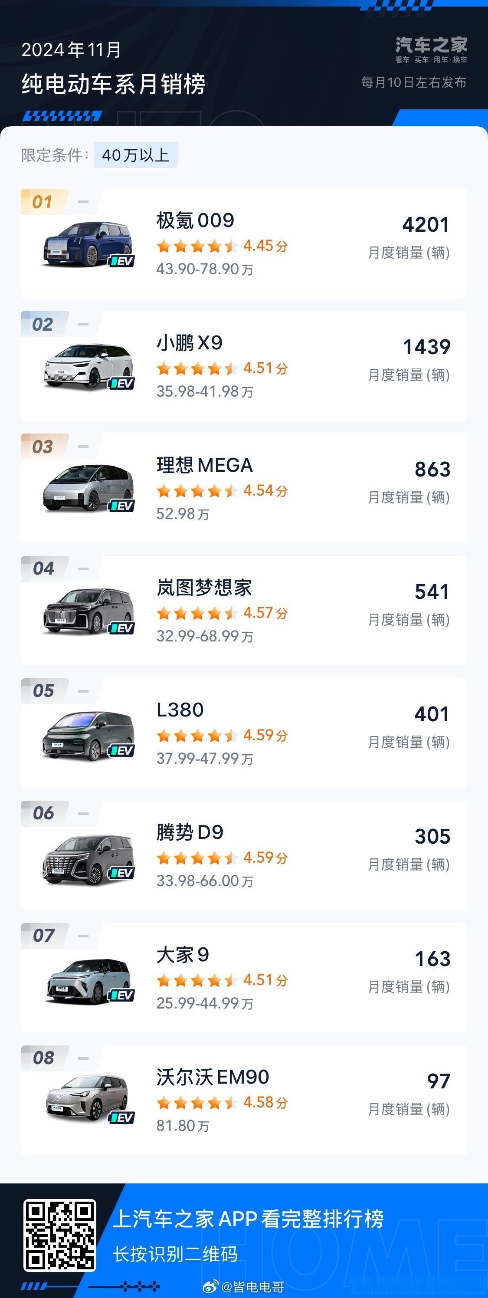Select the 40万以上 filter tag
Image resolution: width=488 pixels, height=1298 pixels.
coord(135,155)
